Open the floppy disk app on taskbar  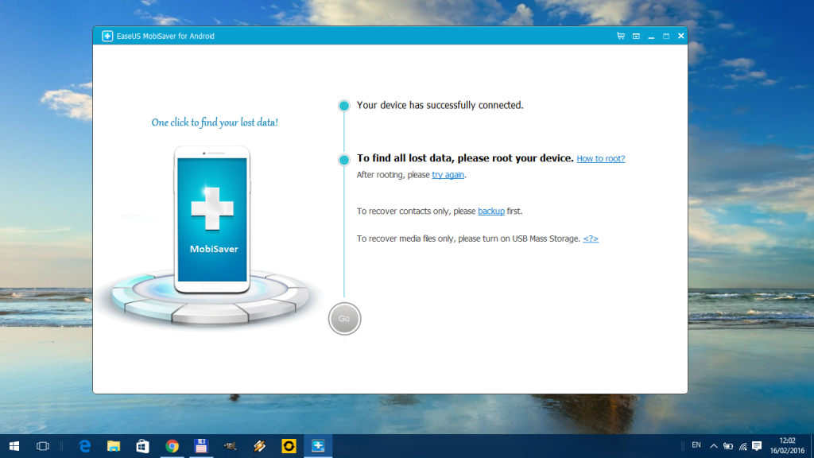click(201, 446)
